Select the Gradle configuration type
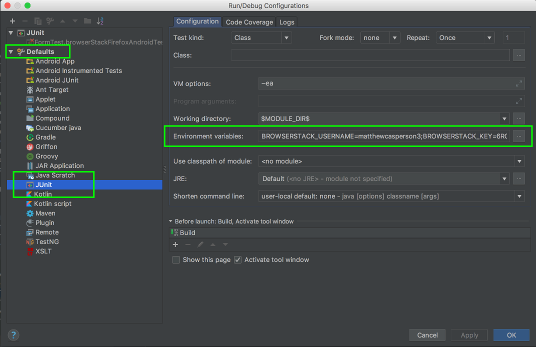The width and height of the screenshot is (536, 347). pyautogui.click(x=45, y=137)
